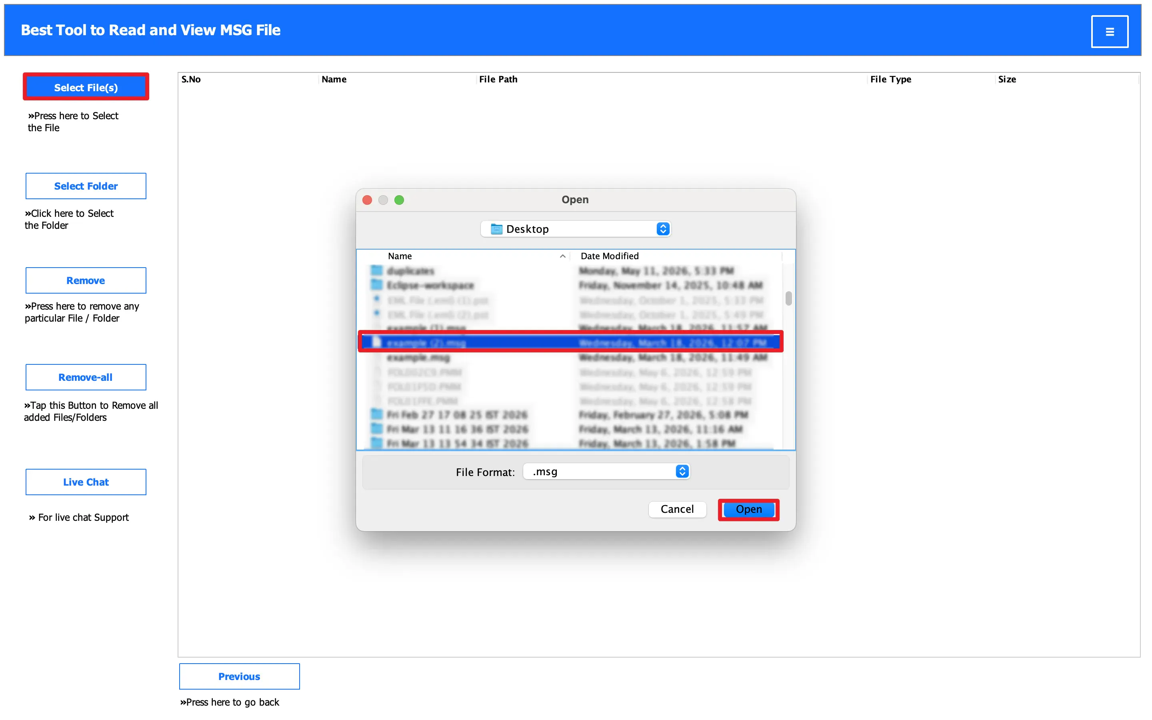Click the Remove-all button
Screen dimensions: 1152x720
pos(86,377)
